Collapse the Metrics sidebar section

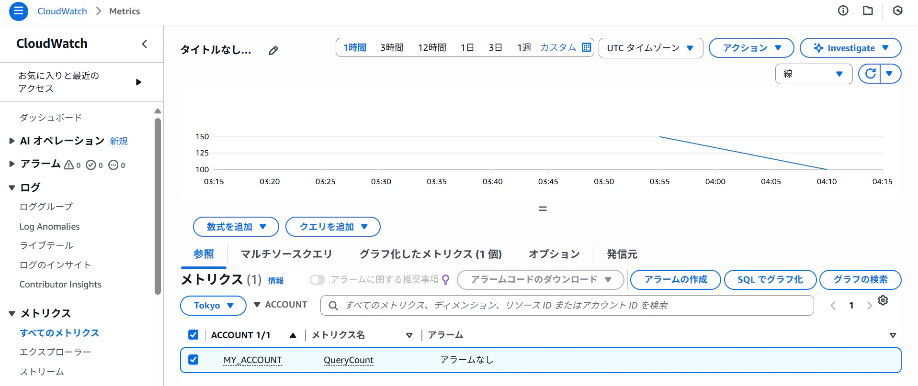(12, 314)
